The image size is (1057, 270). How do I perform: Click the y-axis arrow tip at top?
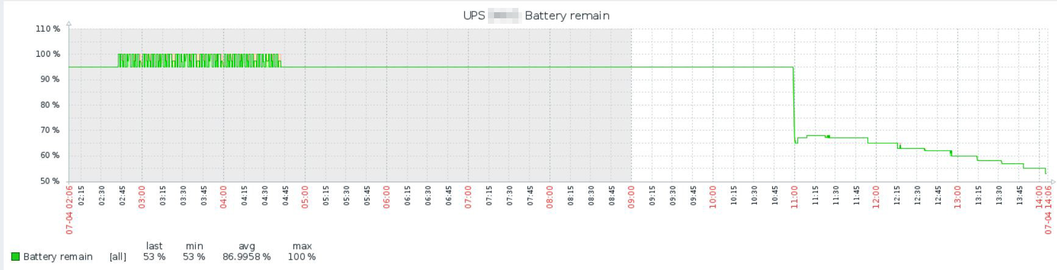(x=69, y=24)
